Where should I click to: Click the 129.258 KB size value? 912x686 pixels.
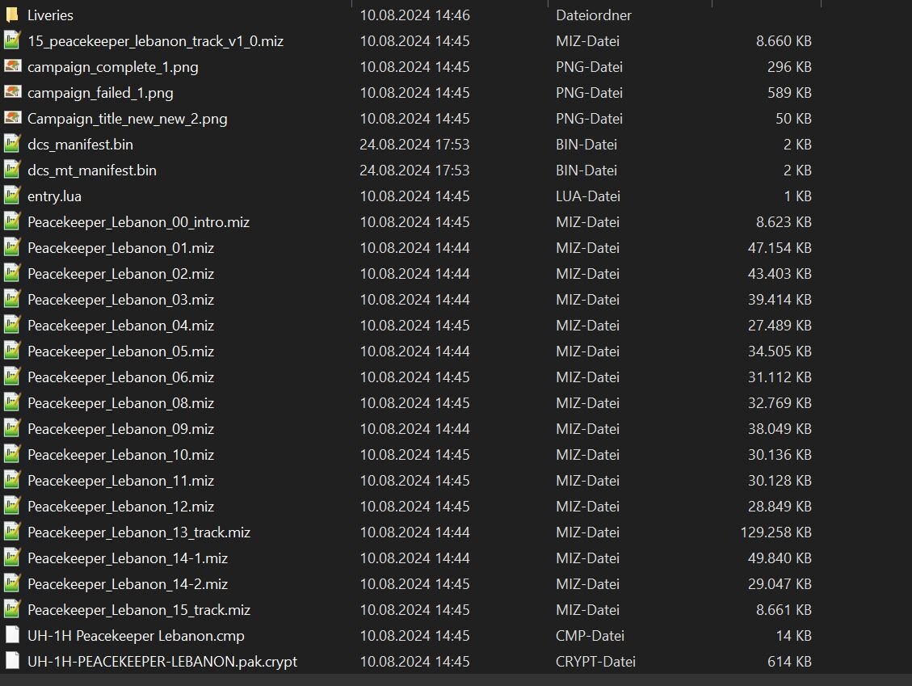[776, 532]
